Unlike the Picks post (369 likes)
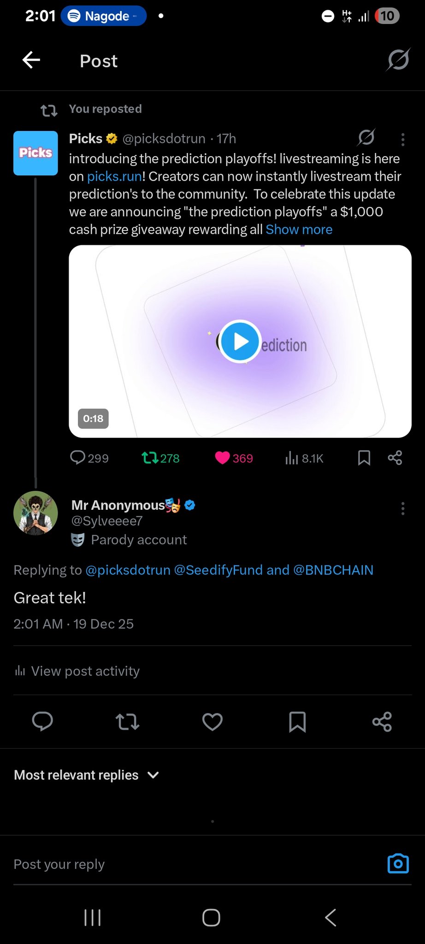This screenshot has width=425, height=944. [234, 458]
